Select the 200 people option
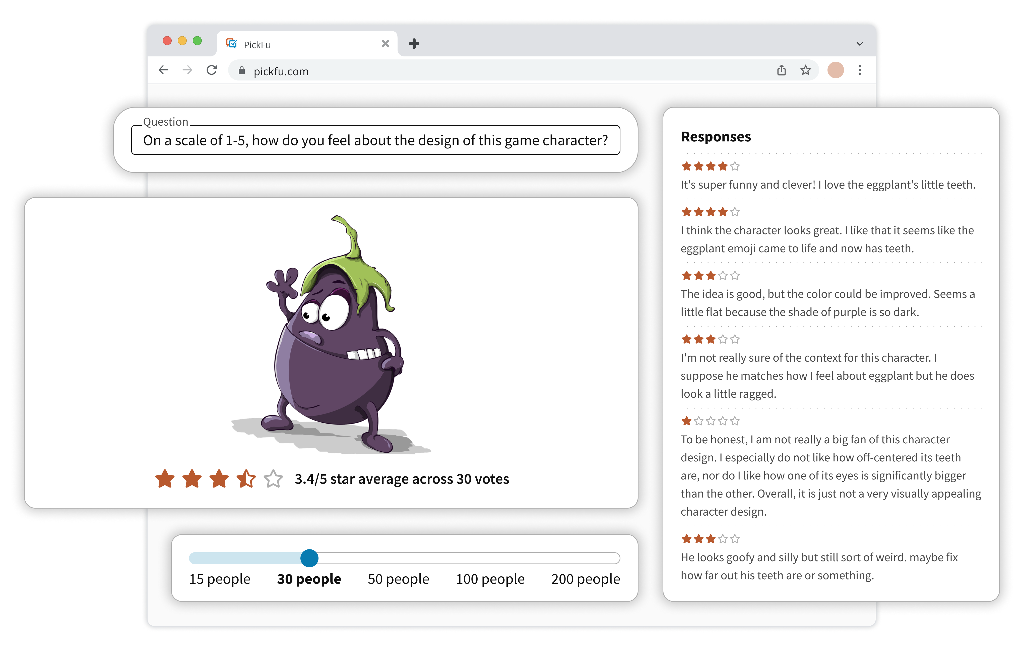 coord(585,579)
